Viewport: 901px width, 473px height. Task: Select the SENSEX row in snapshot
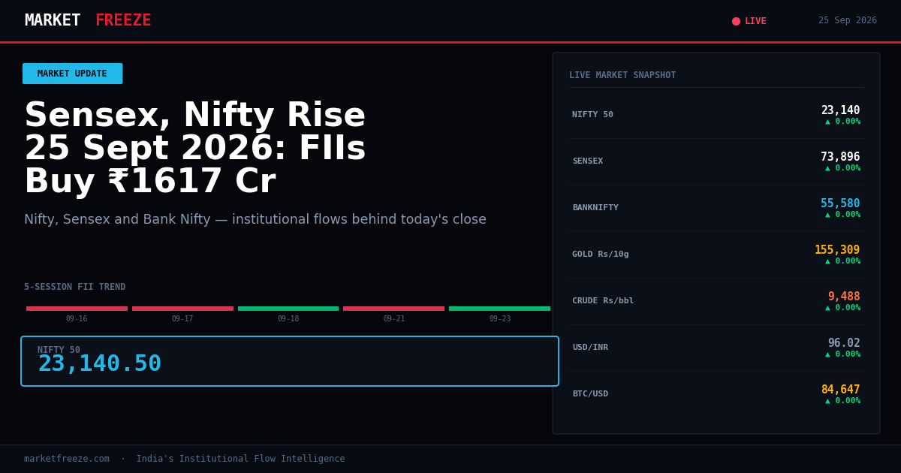[x=716, y=161]
